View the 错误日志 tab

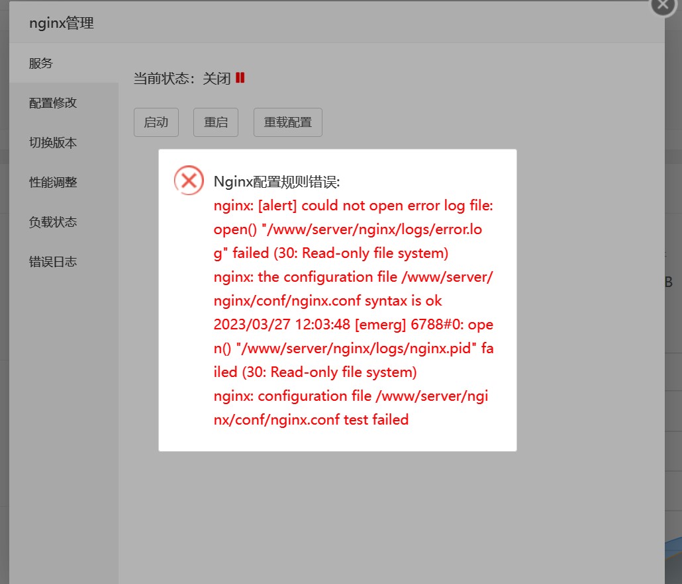[x=64, y=262]
